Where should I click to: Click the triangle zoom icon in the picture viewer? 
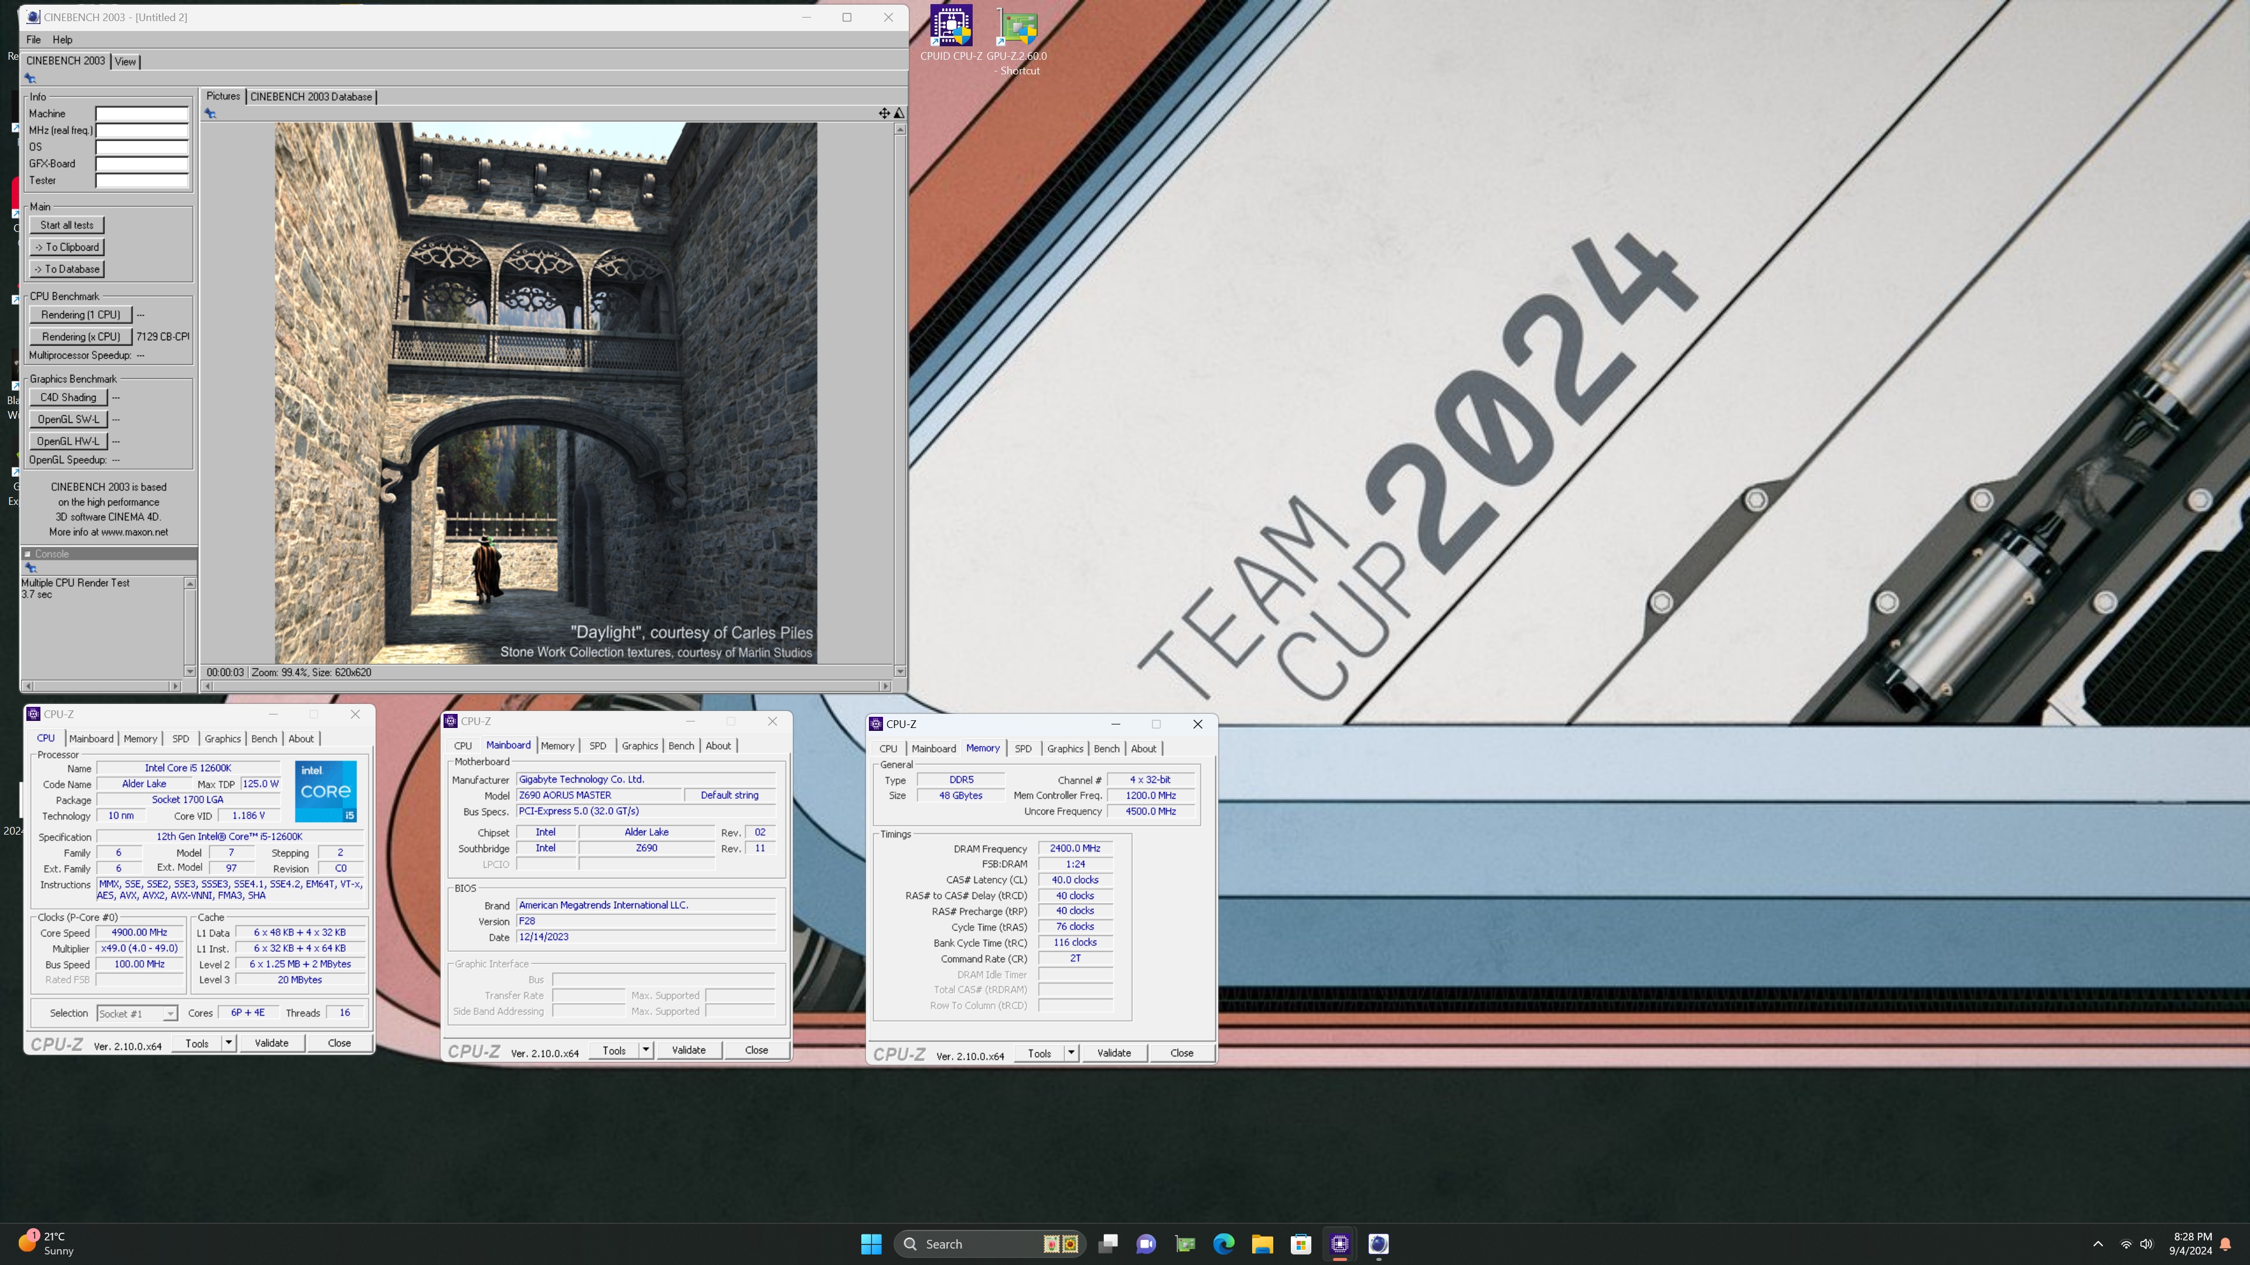(899, 112)
